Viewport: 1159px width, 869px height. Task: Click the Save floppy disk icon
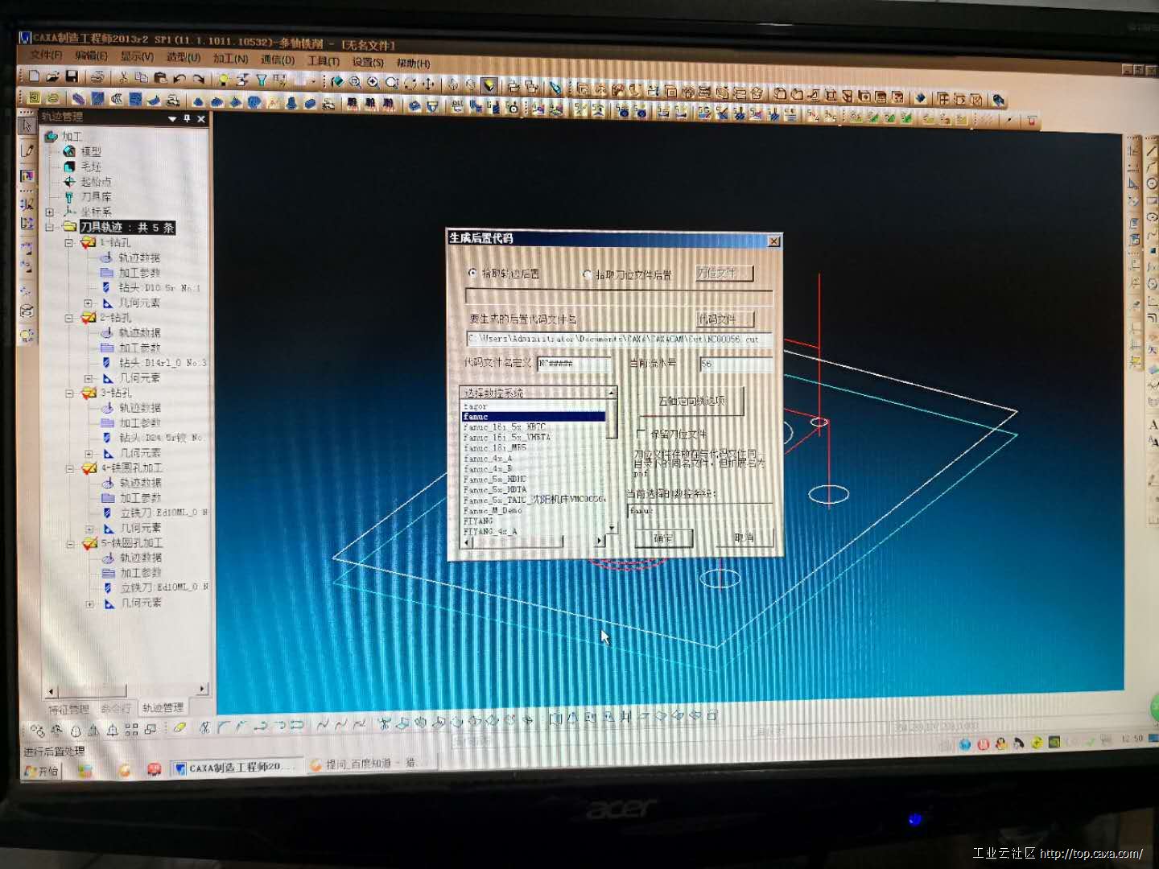pos(72,76)
